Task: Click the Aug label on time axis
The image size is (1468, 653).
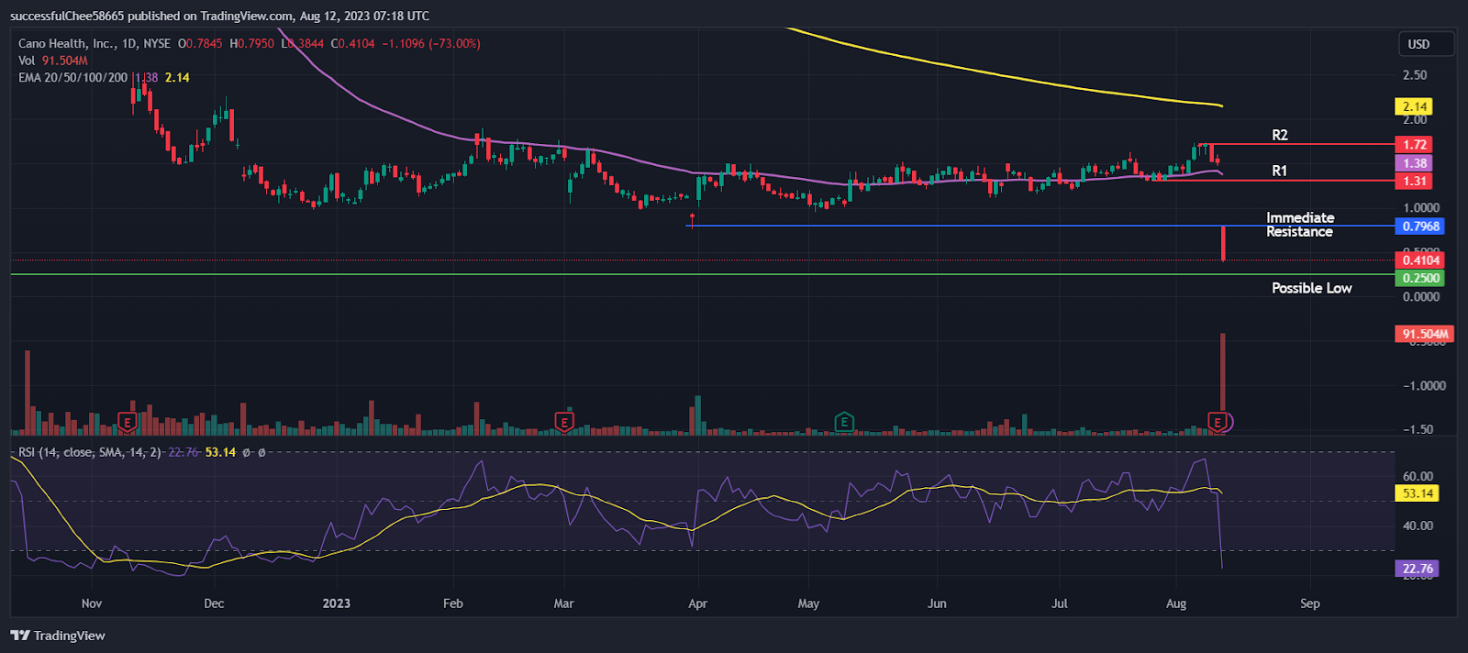Action: click(x=1176, y=603)
